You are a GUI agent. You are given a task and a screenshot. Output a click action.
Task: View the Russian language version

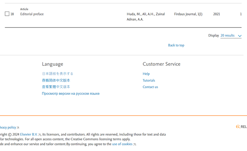point(71,94)
